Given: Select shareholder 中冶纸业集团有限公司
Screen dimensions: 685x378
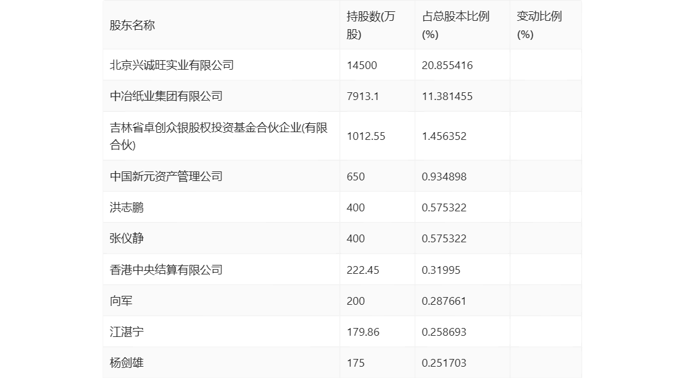Looking at the screenshot, I should pos(166,96).
